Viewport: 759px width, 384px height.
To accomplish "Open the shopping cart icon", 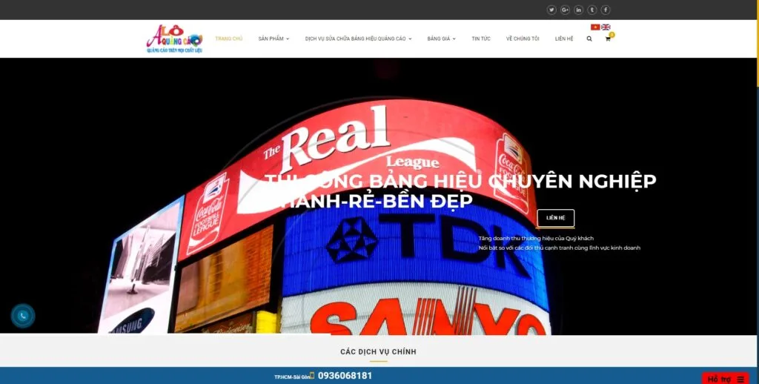I will pyautogui.click(x=608, y=39).
